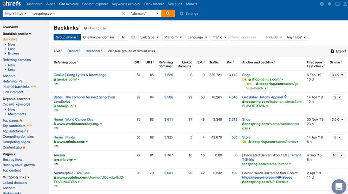Click flame icon next to Content gap
The height and width of the screenshot is (194, 348).
tap(24, 148)
